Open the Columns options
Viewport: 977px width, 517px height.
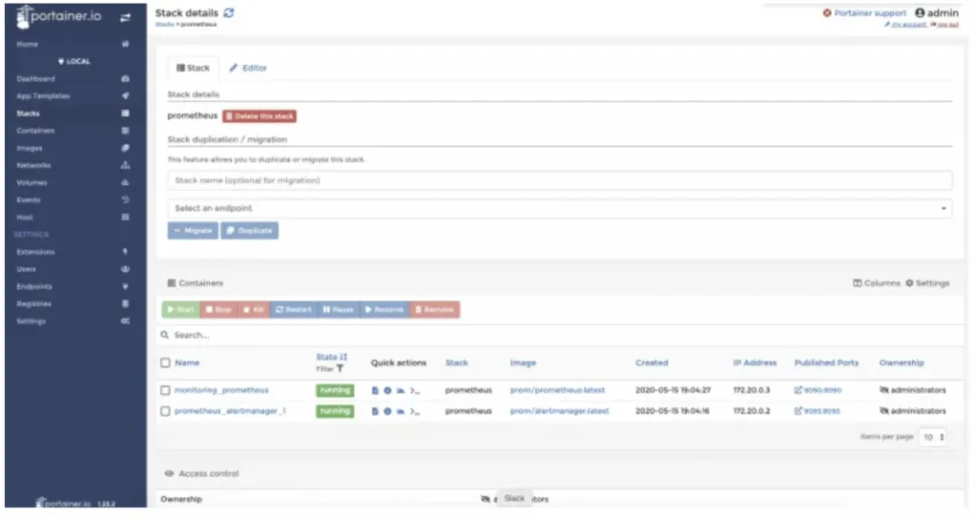click(876, 283)
